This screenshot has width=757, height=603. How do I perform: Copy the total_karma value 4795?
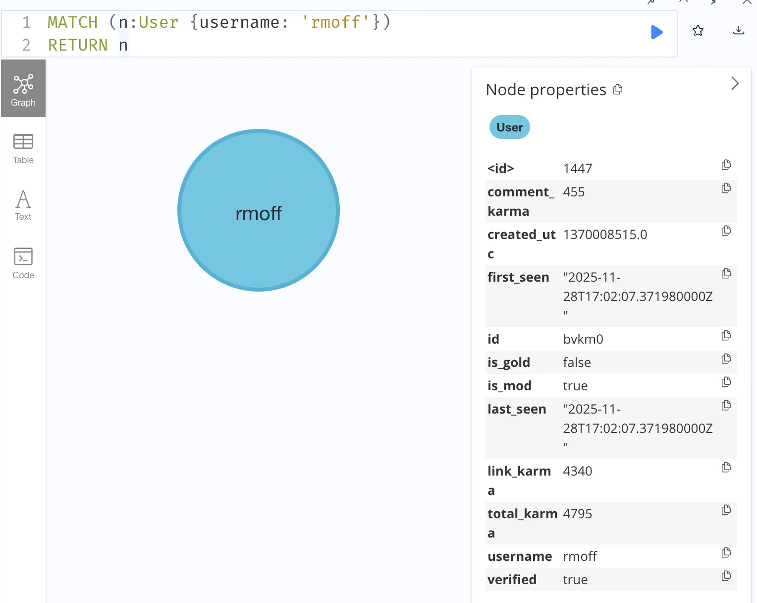click(726, 510)
